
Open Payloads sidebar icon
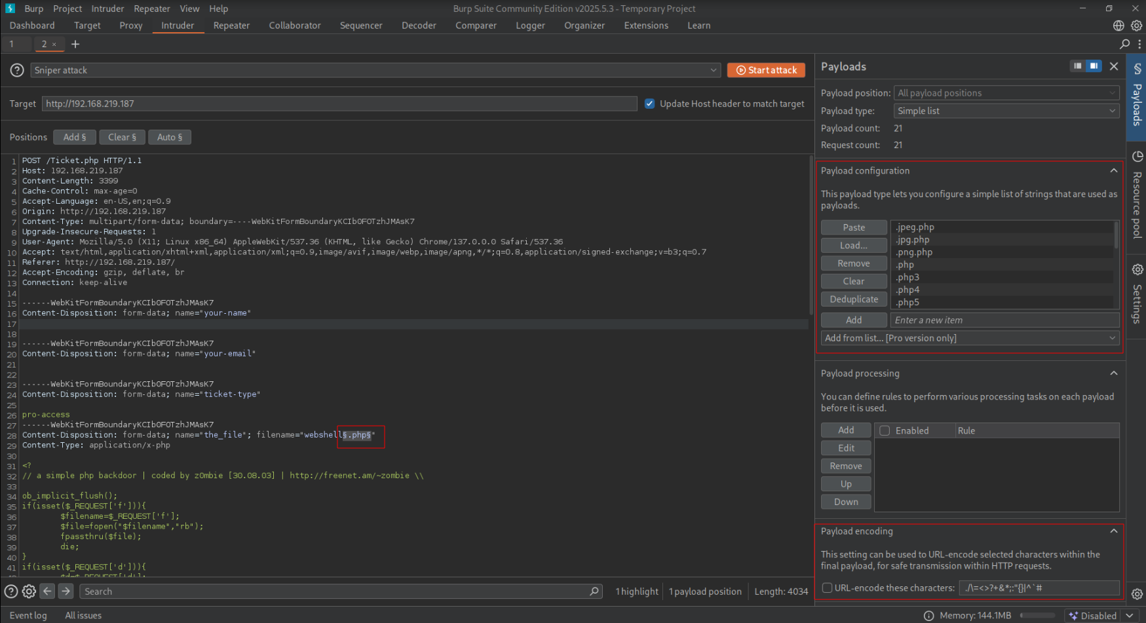[1137, 69]
